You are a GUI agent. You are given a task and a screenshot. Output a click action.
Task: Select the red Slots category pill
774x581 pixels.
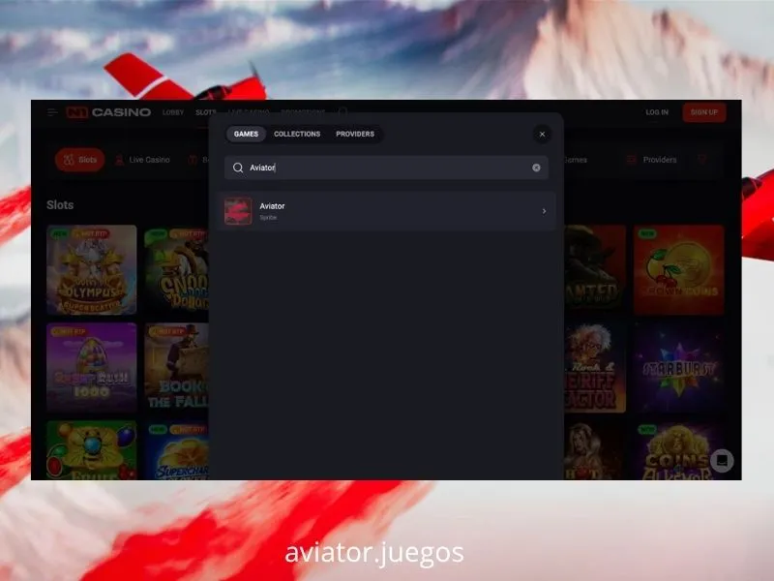tap(80, 160)
